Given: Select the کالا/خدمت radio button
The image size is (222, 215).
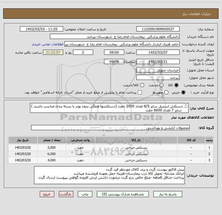Looking at the screenshot, I should (x=142, y=85).
